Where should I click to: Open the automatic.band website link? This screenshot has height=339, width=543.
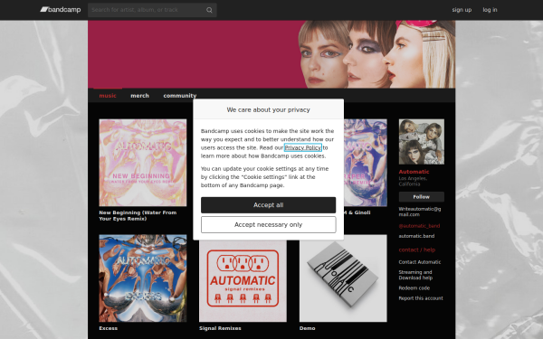(x=416, y=236)
